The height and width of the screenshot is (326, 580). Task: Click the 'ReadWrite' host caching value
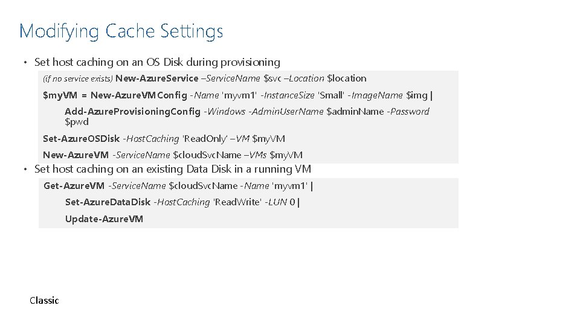pyautogui.click(x=237, y=202)
